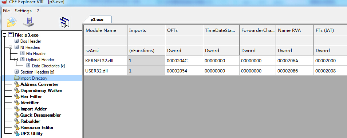Open the Rebuilder tool
The image size is (347, 138).
click(x=30, y=121)
